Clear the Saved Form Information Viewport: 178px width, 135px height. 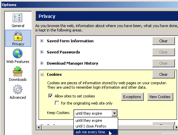(163, 41)
